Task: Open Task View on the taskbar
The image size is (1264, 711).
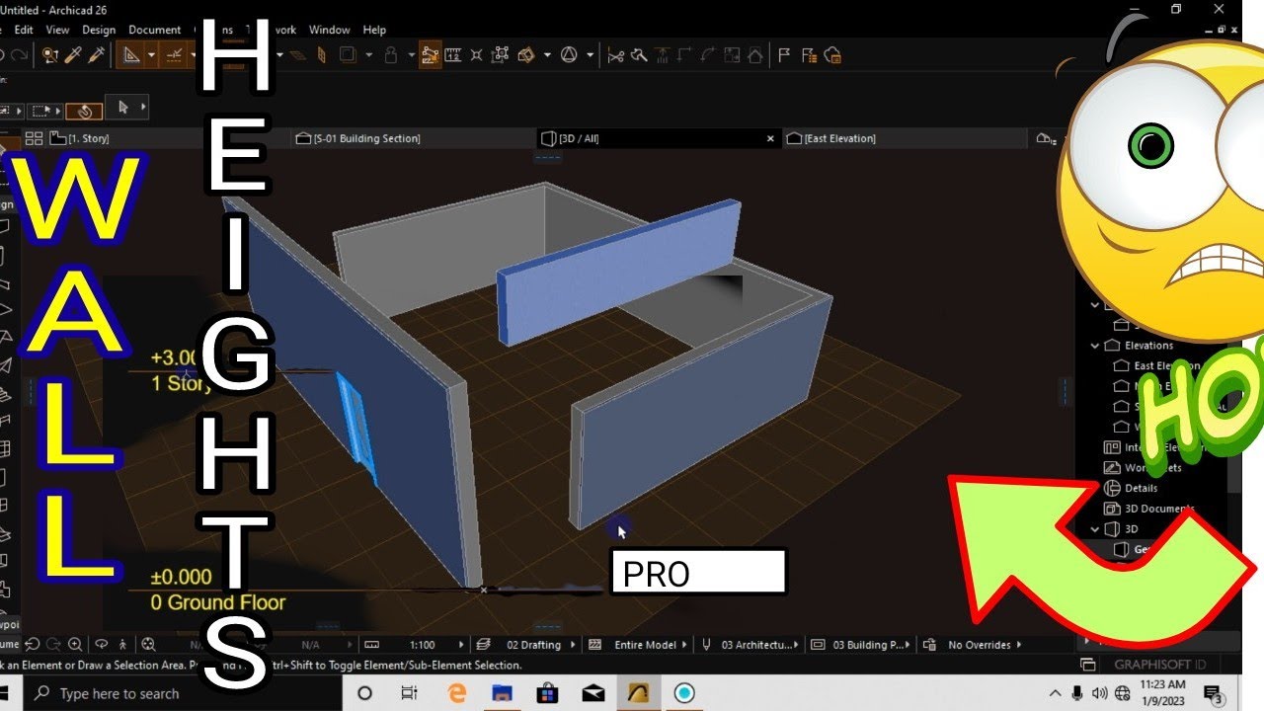Action: point(410,693)
